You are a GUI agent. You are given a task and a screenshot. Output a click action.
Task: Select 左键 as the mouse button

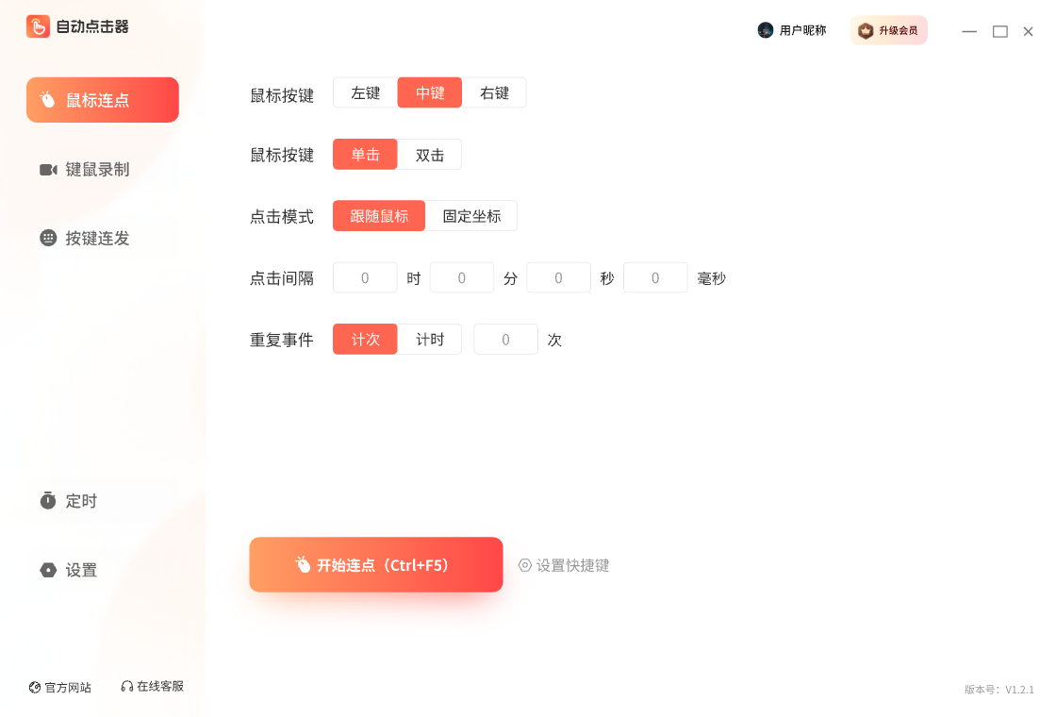pyautogui.click(x=365, y=93)
